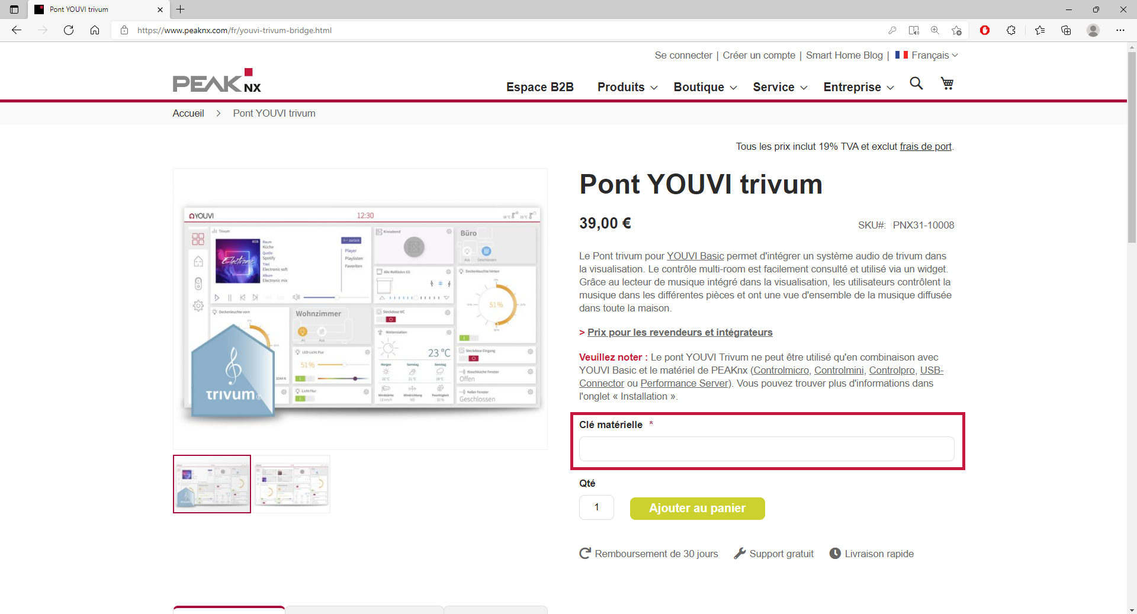Click the SKU value PNX31-10008
1137x614 pixels.
923,225
